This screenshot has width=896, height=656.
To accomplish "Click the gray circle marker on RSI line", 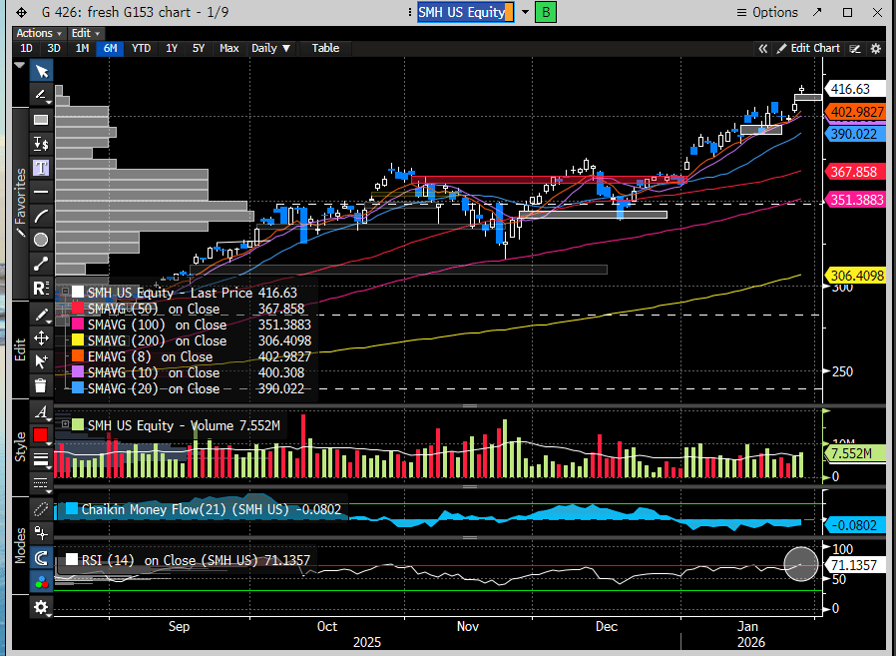I will (801, 564).
